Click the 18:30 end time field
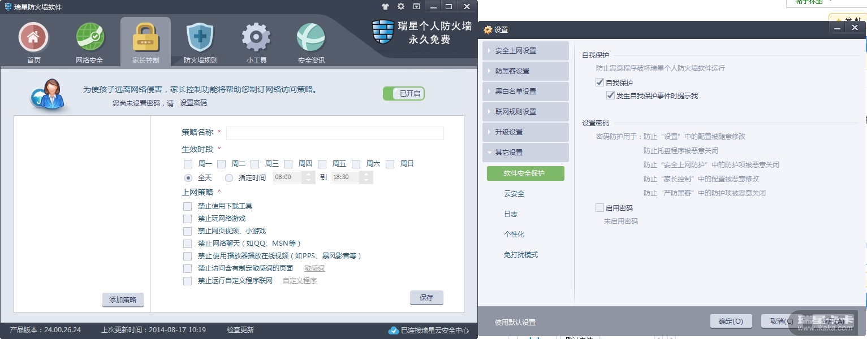867x339 pixels. pyautogui.click(x=346, y=177)
